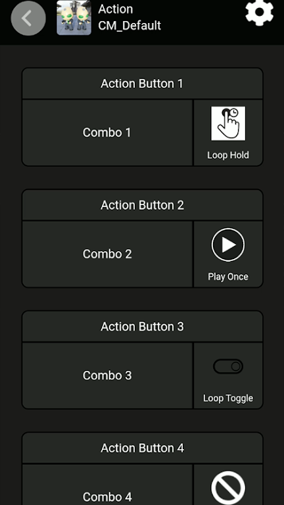
Task: Click the Action Button 4 header
Action: click(x=142, y=448)
